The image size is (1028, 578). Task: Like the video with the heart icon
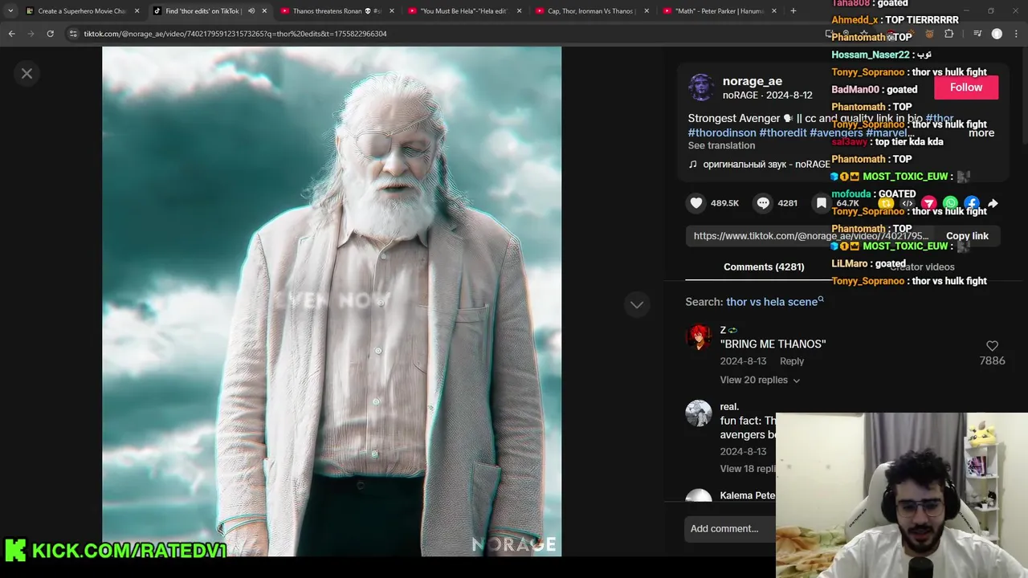click(x=696, y=203)
